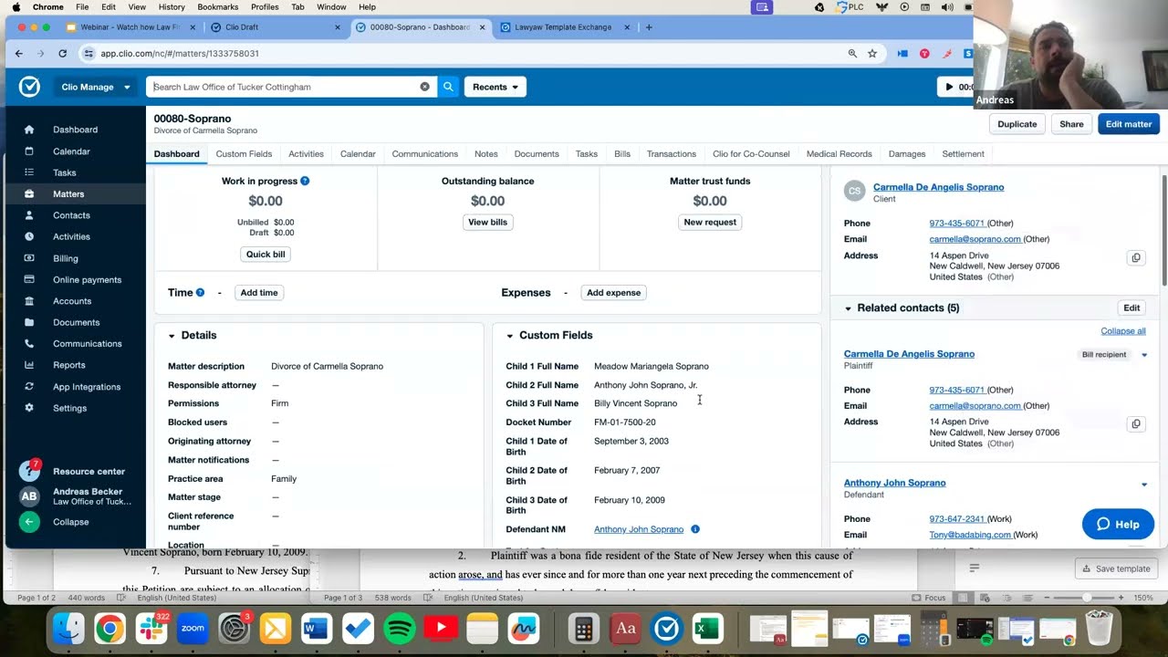Copy Plaintiff address in Related contacts
The width and height of the screenshot is (1168, 657).
click(1136, 424)
